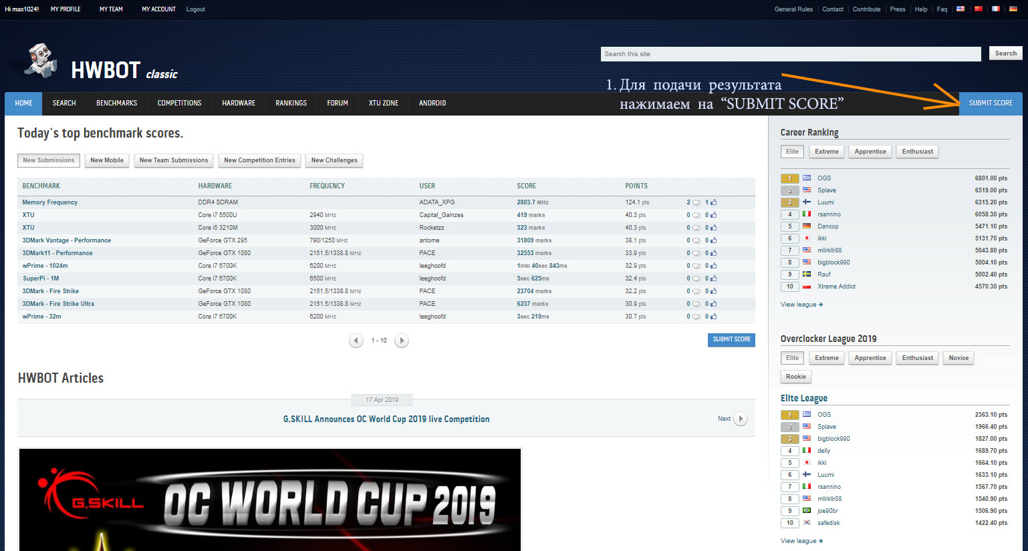
Task: Go to the previous page of scores
Action: [356, 341]
